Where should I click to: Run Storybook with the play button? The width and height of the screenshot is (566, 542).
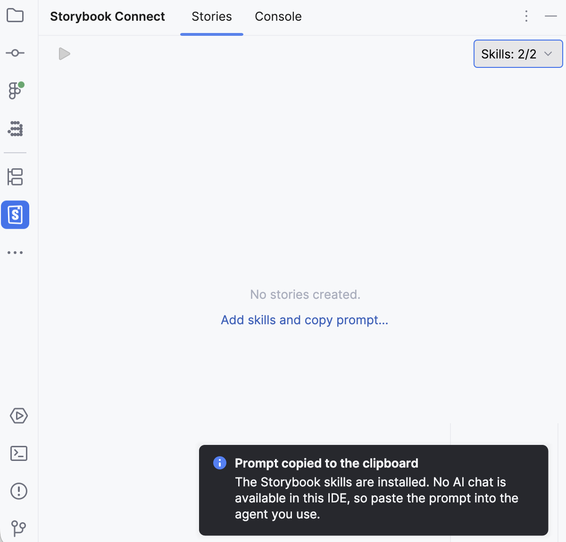point(64,54)
